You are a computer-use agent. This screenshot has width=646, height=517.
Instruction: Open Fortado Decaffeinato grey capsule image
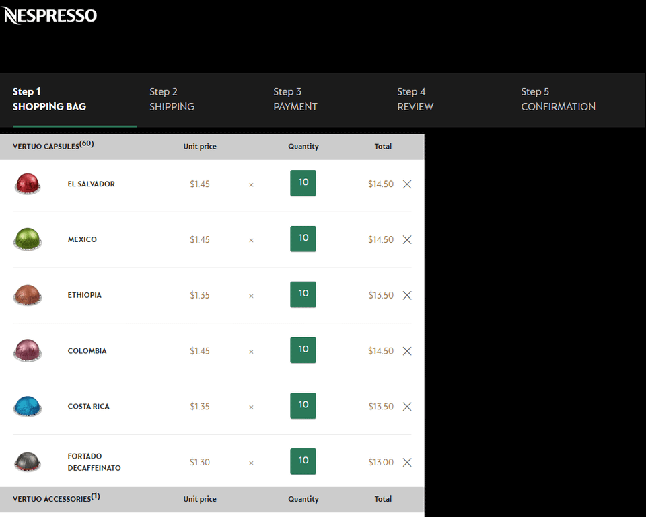click(28, 462)
